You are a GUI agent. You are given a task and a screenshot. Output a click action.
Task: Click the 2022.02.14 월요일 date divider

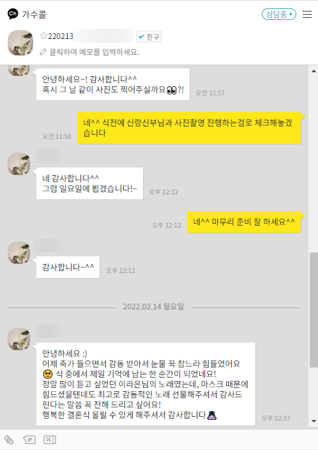click(153, 307)
